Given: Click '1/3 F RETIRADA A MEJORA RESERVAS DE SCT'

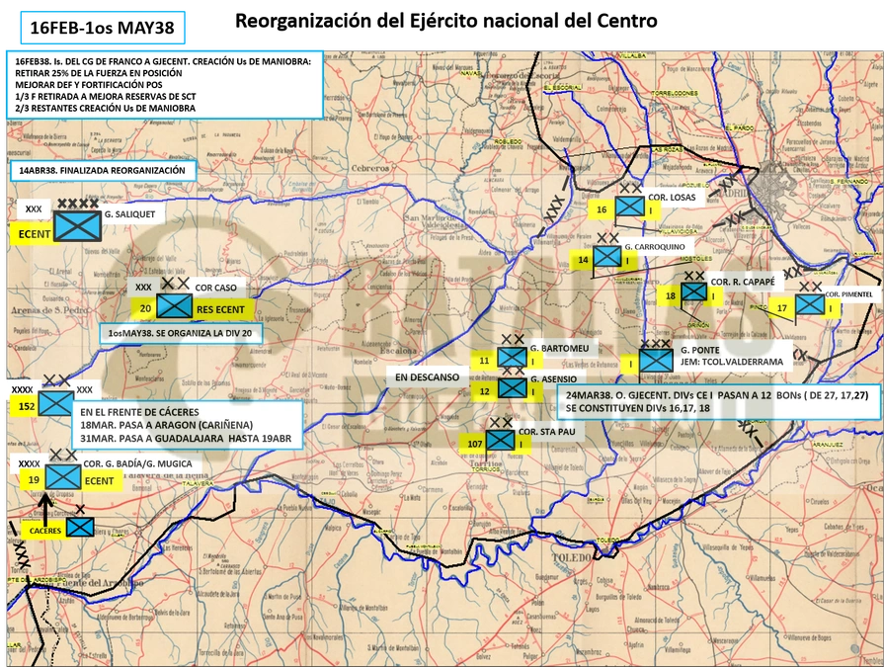Looking at the screenshot, I should tap(106, 97).
